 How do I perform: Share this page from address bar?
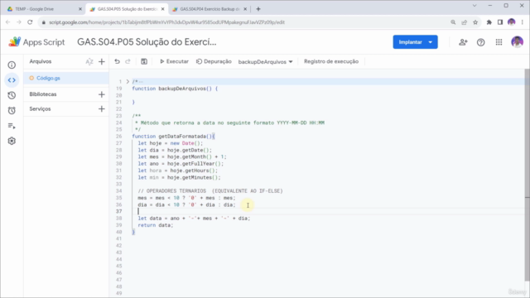(x=464, y=22)
